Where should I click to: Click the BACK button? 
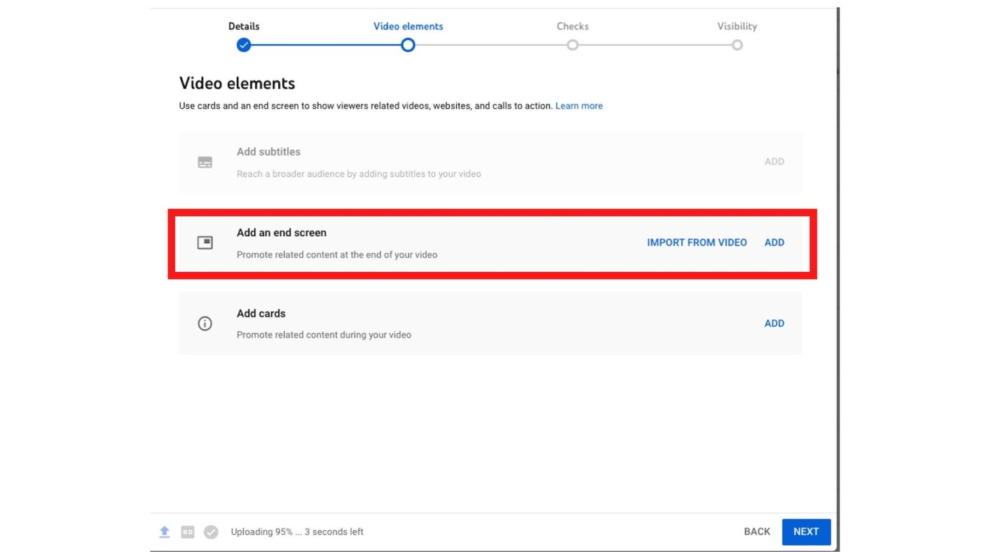(757, 532)
